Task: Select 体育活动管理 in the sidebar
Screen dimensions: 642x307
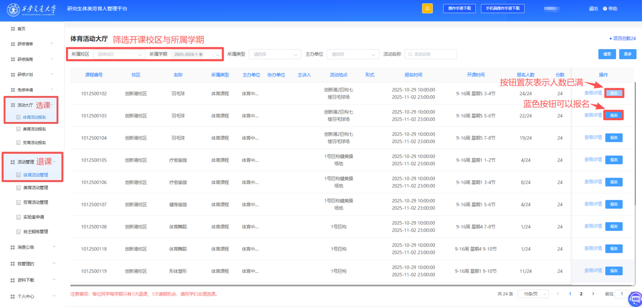Action: (x=36, y=175)
